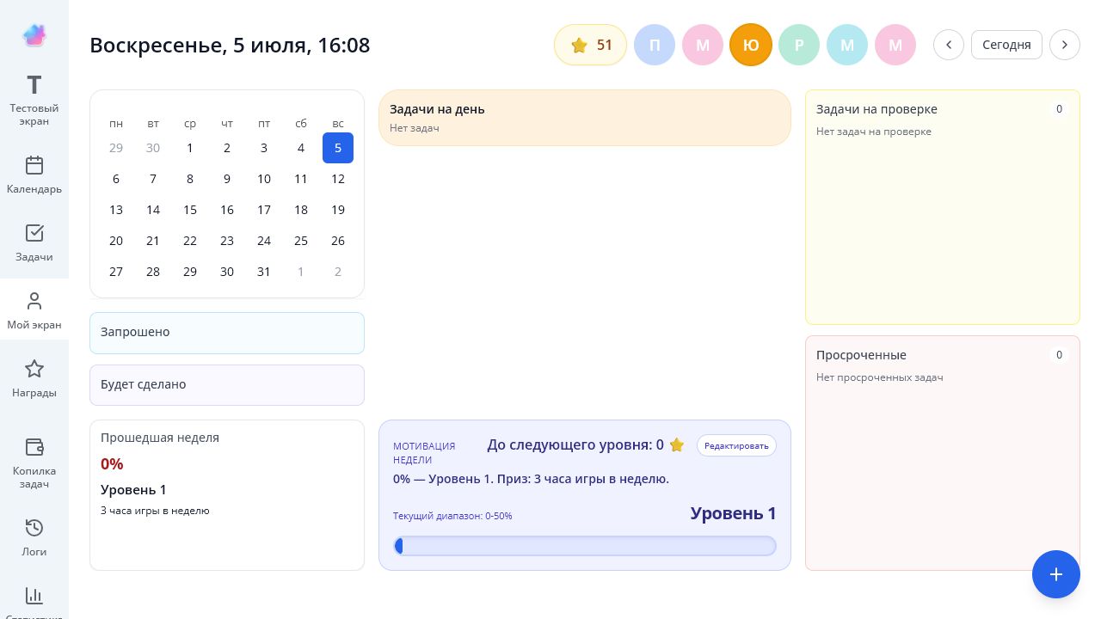Click the Редактировать button in motivation card

point(736,445)
